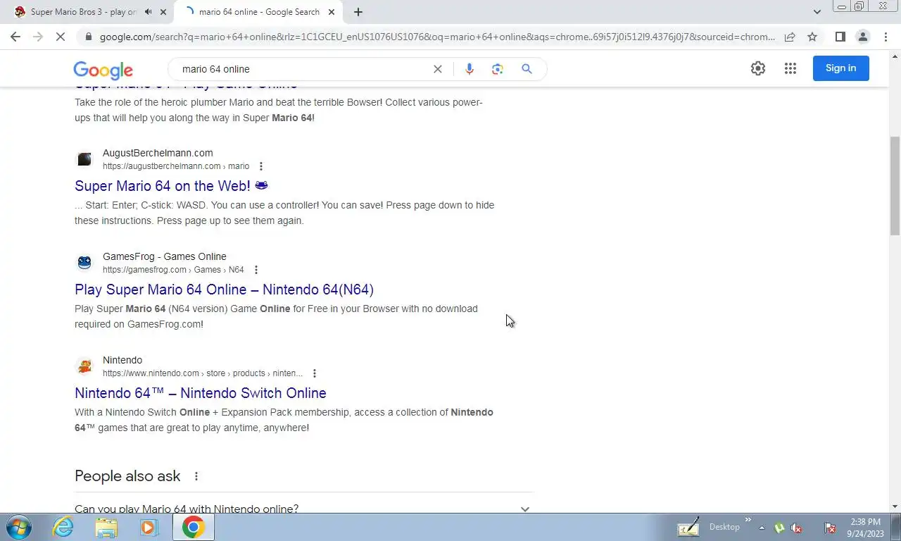
Task: Go back to the previous page
Action: [x=15, y=37]
